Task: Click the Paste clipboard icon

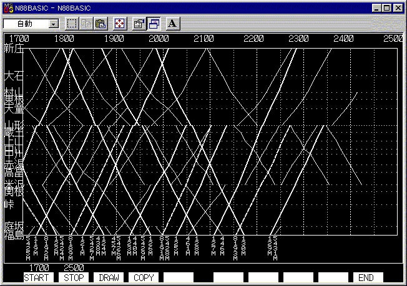Action: tap(101, 24)
